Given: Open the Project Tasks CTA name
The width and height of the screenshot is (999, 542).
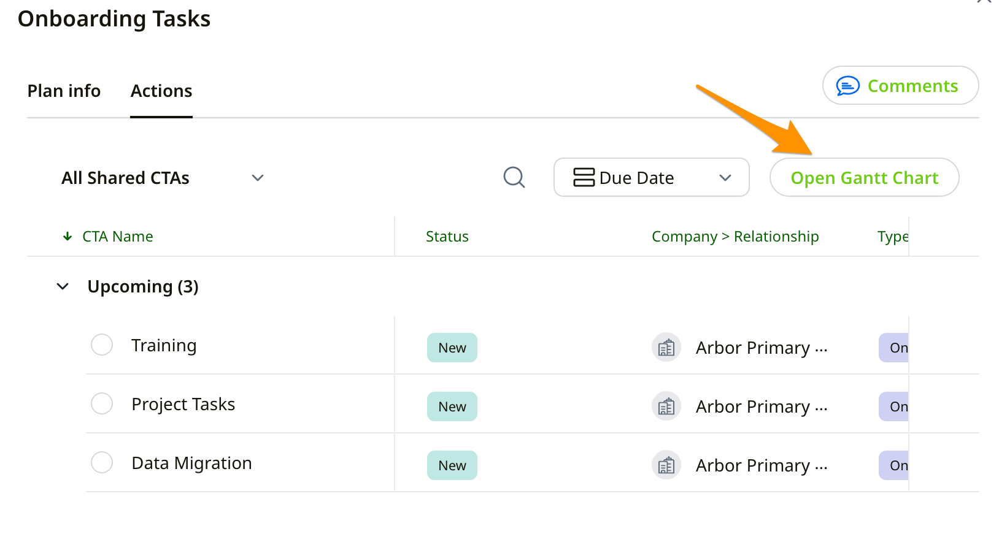Looking at the screenshot, I should pyautogui.click(x=183, y=405).
